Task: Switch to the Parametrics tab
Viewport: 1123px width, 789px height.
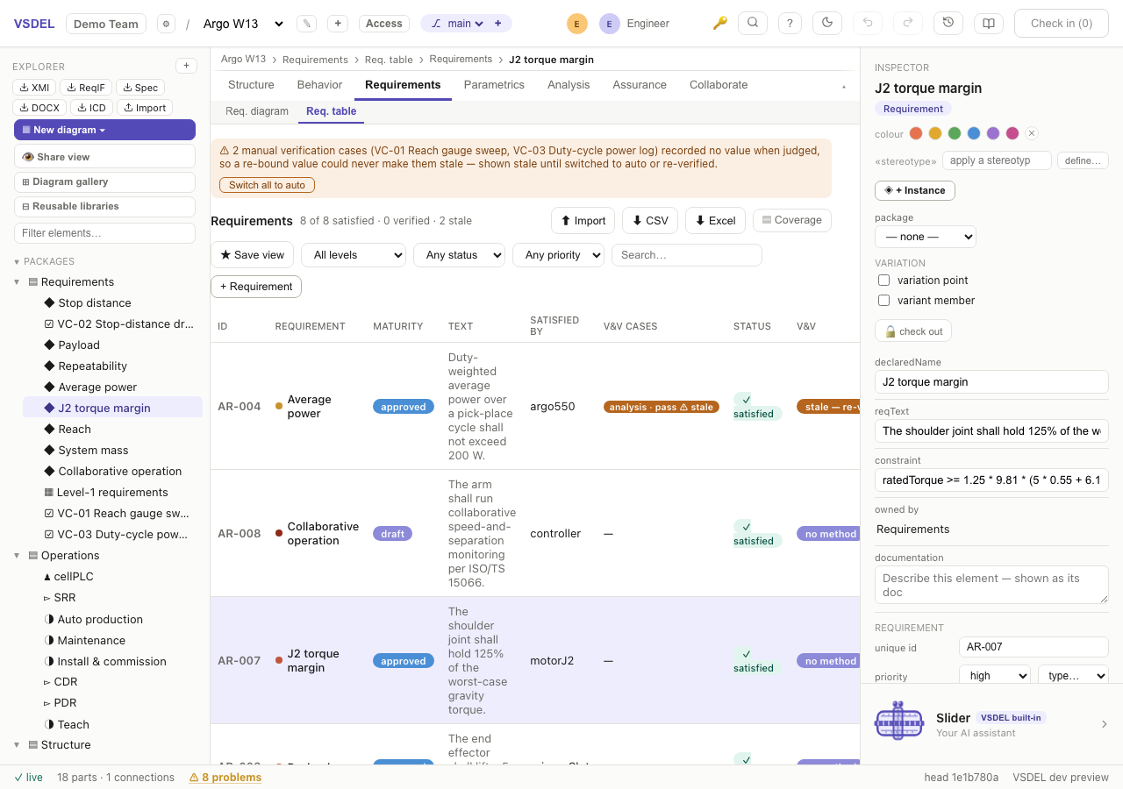Action: pos(494,85)
